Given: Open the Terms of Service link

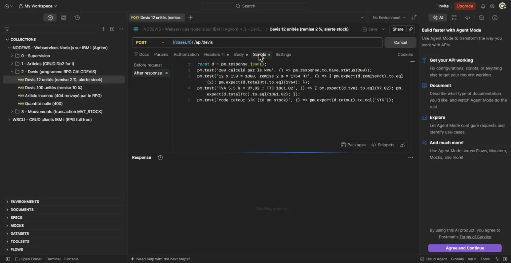Looking at the screenshot, I should (x=475, y=237).
